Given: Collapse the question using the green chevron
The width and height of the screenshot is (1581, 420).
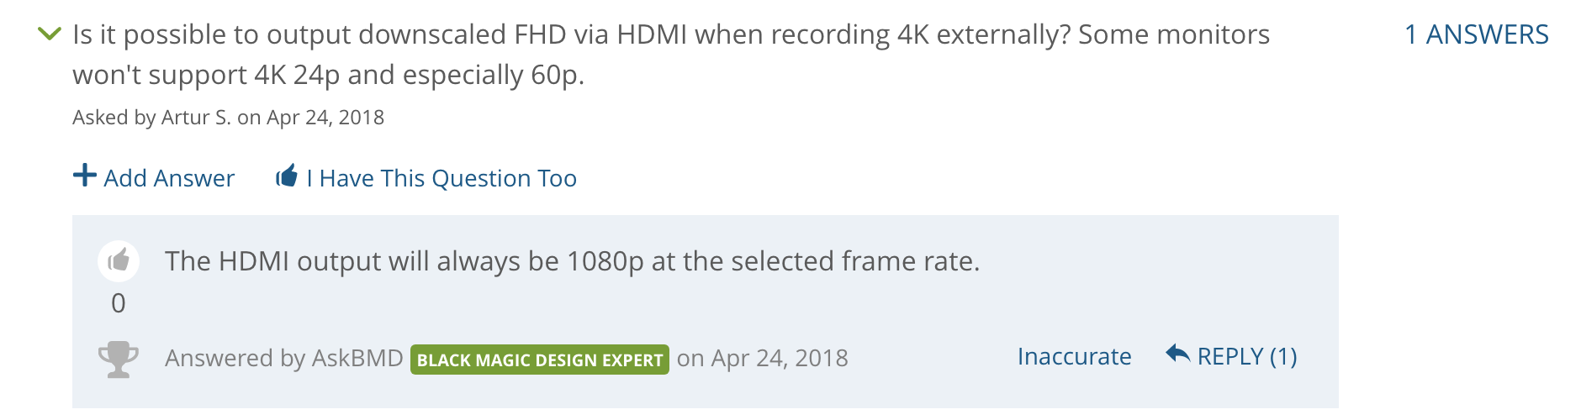Looking at the screenshot, I should point(50,34).
